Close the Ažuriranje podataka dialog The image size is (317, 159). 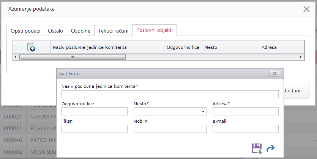pos(306,9)
